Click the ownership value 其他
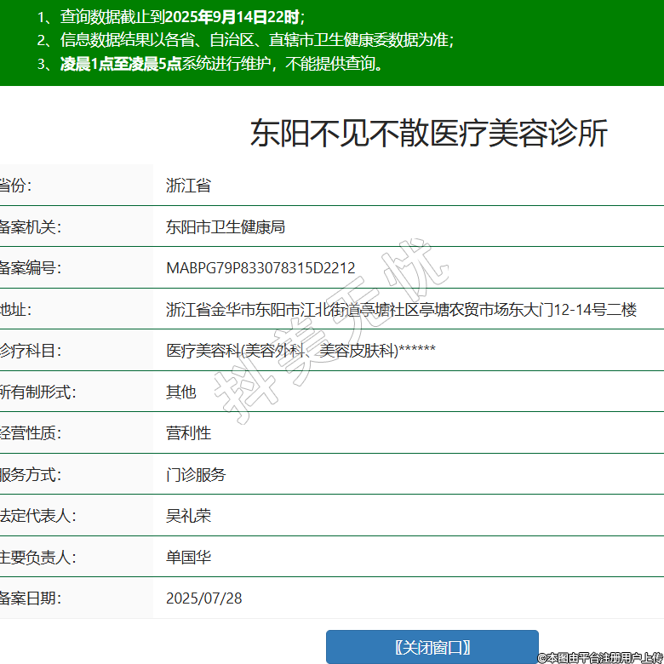 click(x=180, y=392)
